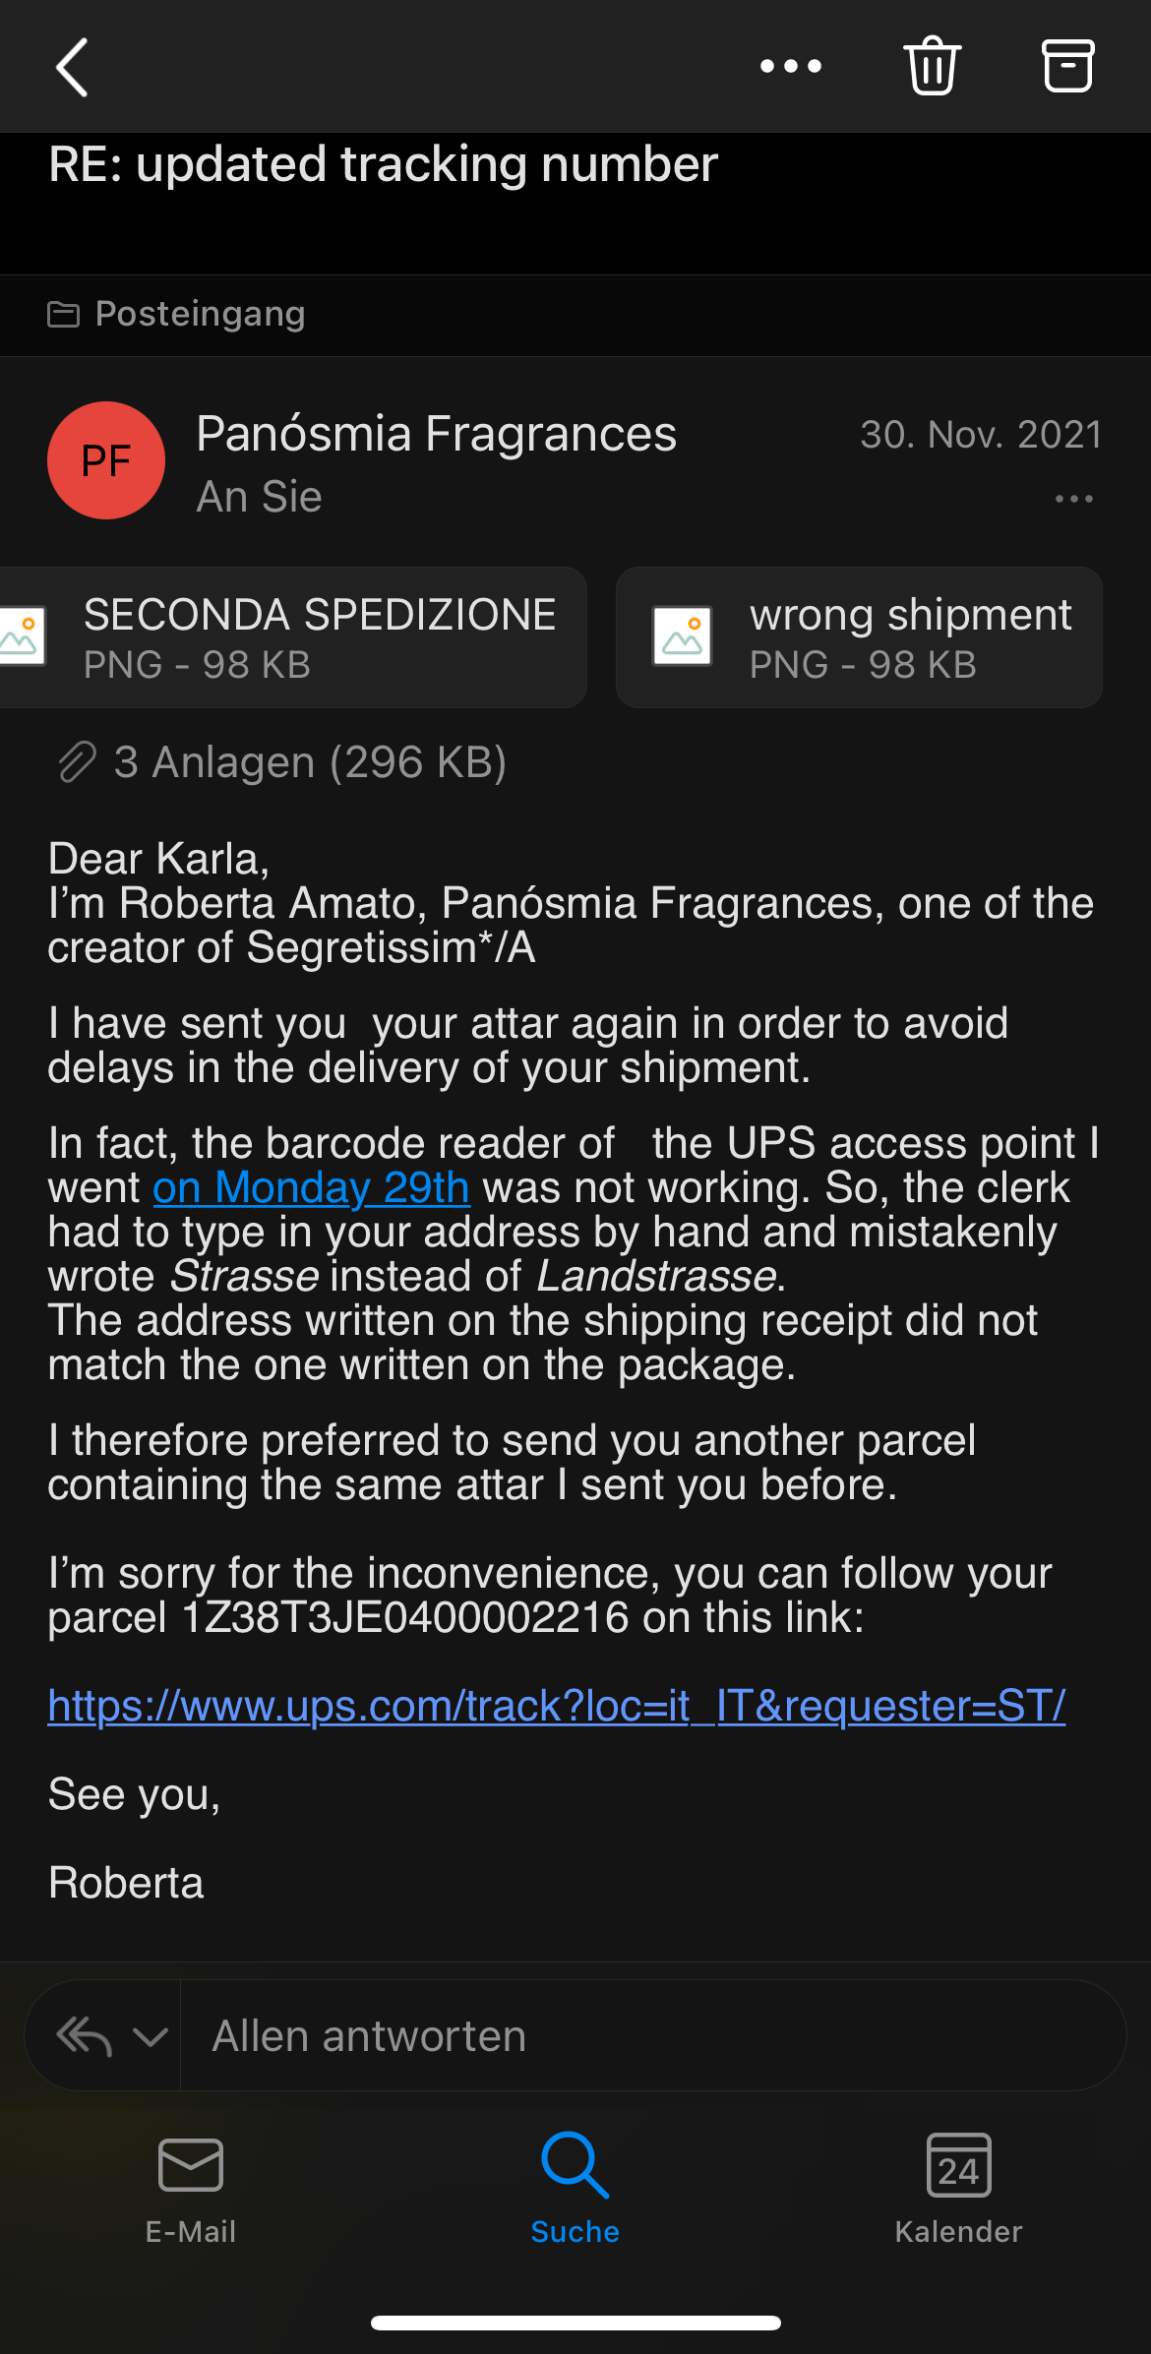Tap the Posteingang folder label
This screenshot has height=2354, width=1151.
(x=200, y=314)
